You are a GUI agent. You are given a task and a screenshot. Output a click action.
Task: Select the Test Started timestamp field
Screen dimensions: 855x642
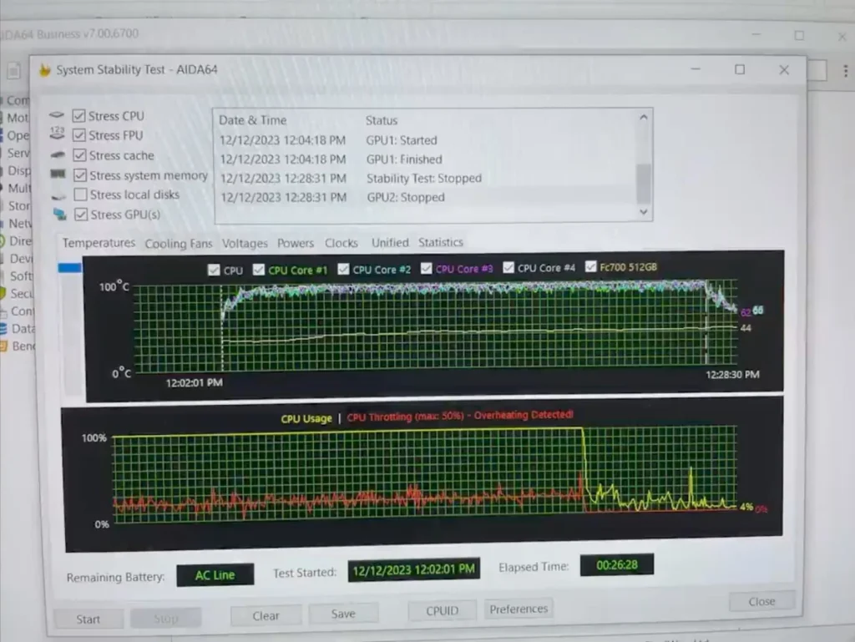pyautogui.click(x=413, y=569)
